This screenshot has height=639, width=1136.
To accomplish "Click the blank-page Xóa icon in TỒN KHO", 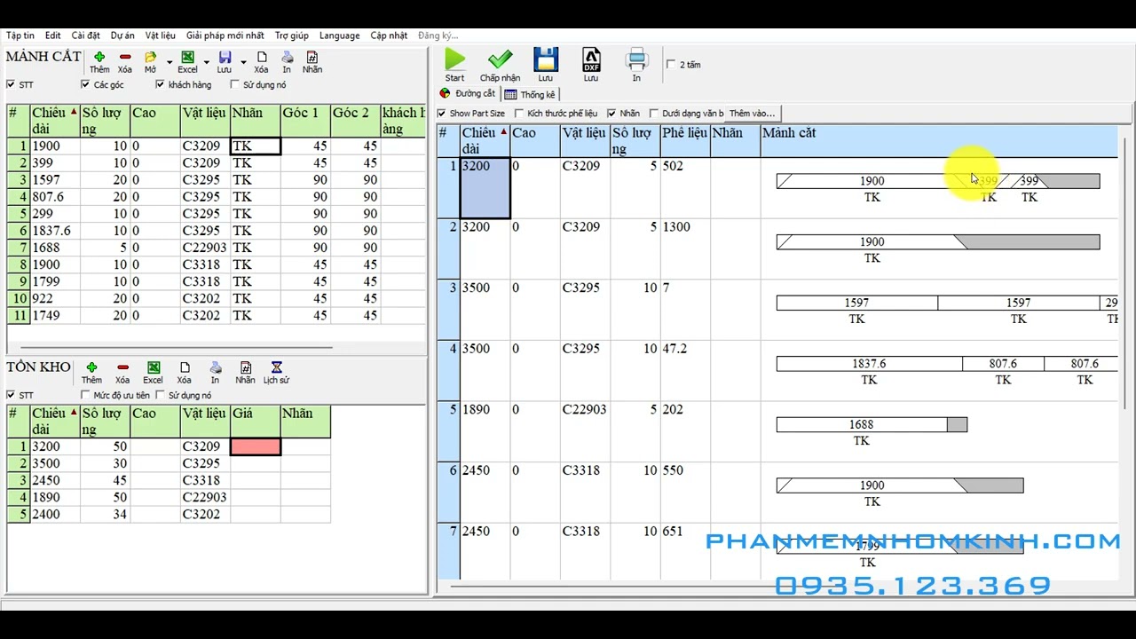I will [184, 367].
